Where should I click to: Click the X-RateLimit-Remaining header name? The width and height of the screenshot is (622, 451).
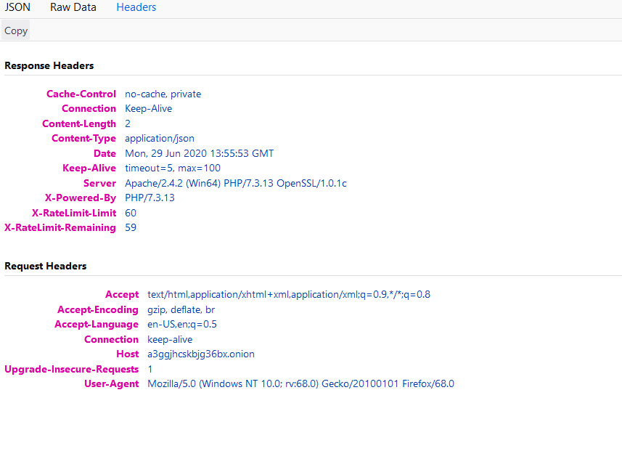pos(60,228)
